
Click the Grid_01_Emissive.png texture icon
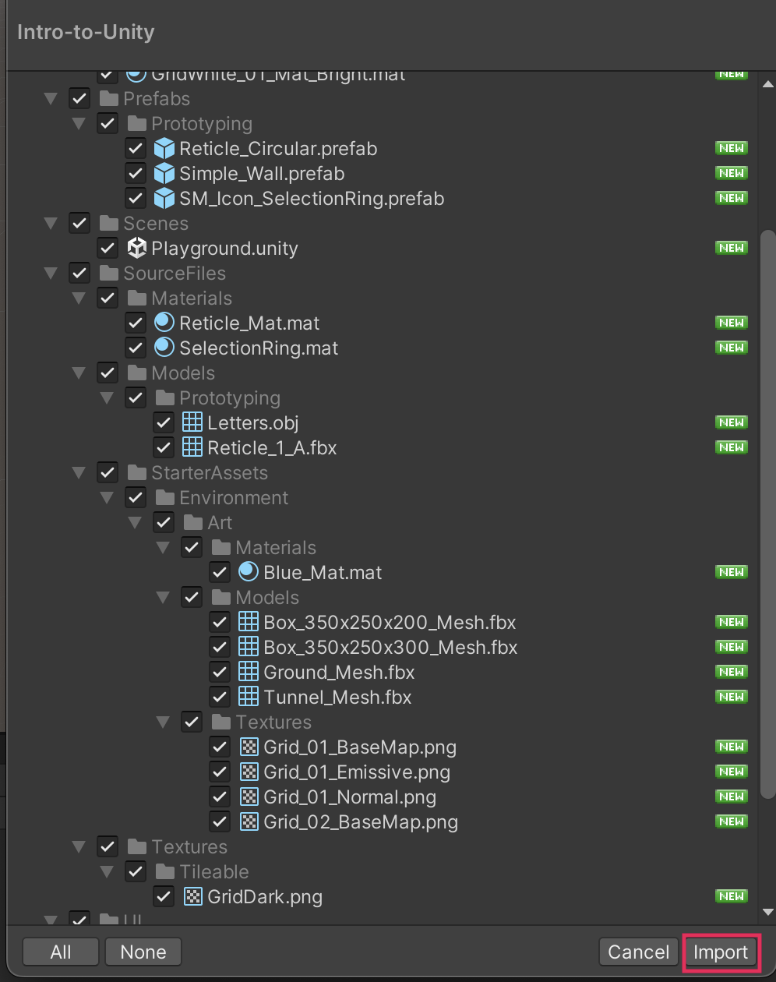point(248,772)
